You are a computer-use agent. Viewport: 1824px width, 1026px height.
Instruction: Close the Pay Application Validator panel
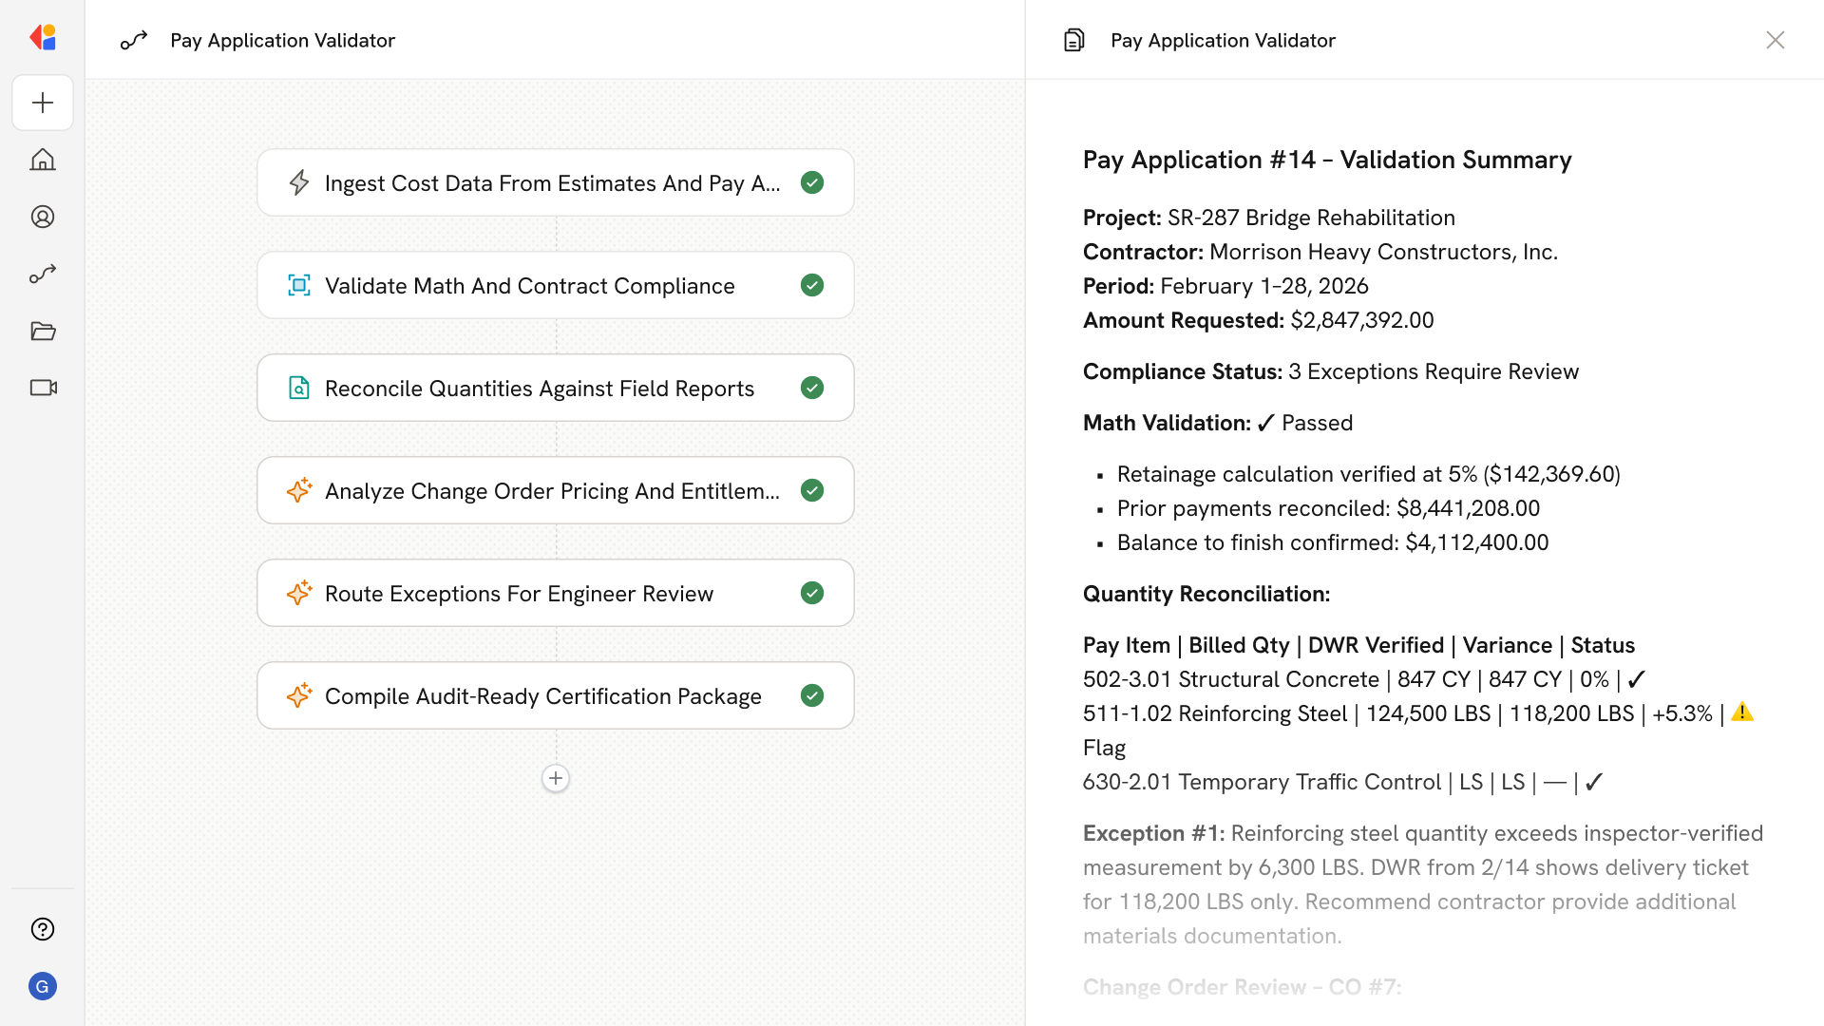1775,40
